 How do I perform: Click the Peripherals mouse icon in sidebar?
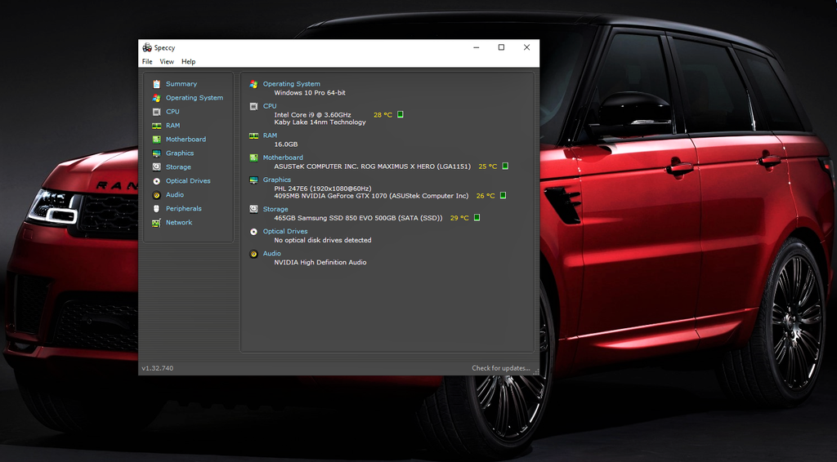(x=156, y=208)
